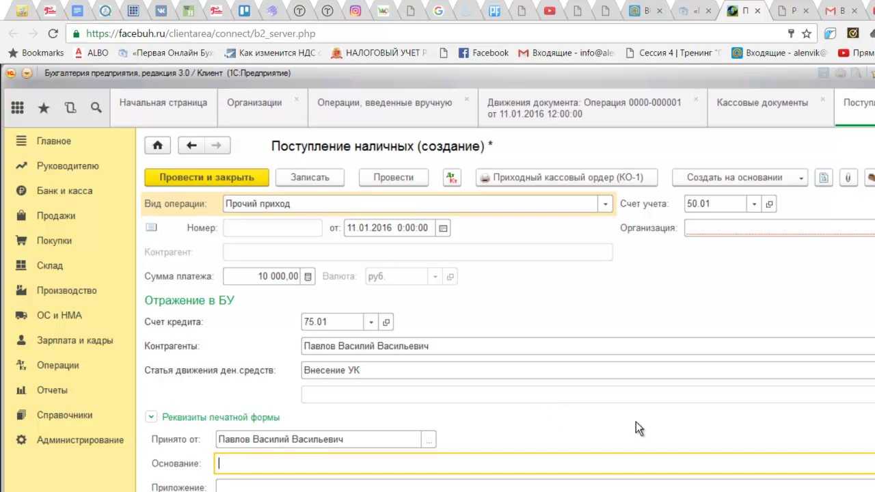Open calculator for Сумма платежа
Viewport: 875px width, 492px height.
pos(308,277)
